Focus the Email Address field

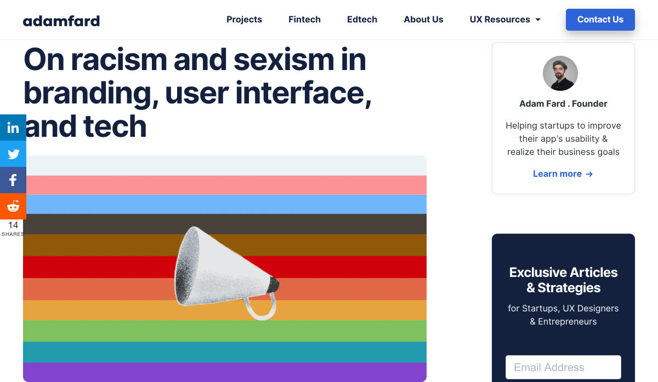[563, 367]
